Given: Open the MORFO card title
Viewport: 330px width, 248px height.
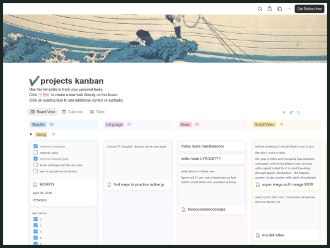Looking at the screenshot, I should click(x=46, y=184).
